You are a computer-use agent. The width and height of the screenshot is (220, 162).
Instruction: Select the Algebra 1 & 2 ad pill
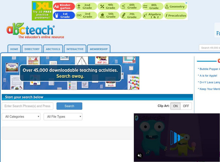pyautogui.click(x=153, y=15)
